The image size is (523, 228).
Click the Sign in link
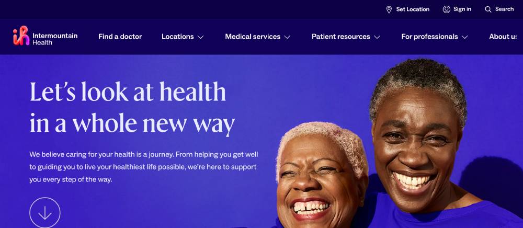pos(462,9)
